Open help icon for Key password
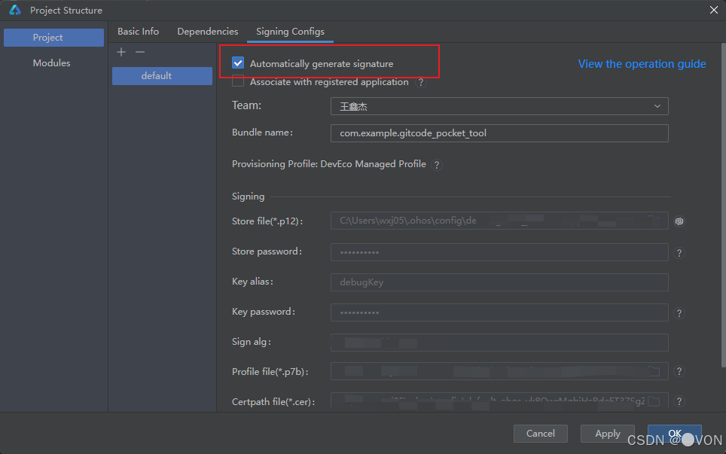 click(679, 313)
